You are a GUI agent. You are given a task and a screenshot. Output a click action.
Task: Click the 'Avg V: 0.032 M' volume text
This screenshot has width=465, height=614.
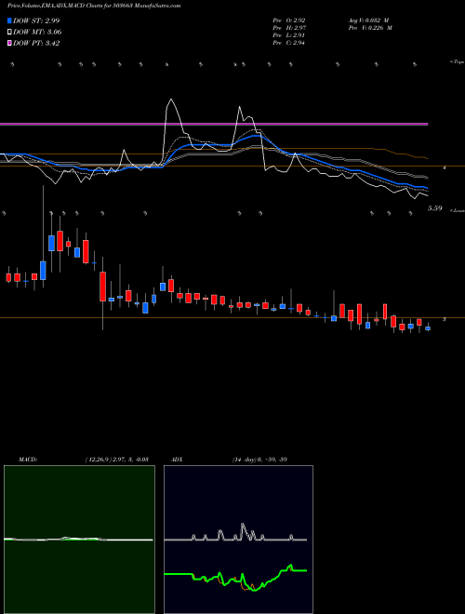[x=368, y=20]
